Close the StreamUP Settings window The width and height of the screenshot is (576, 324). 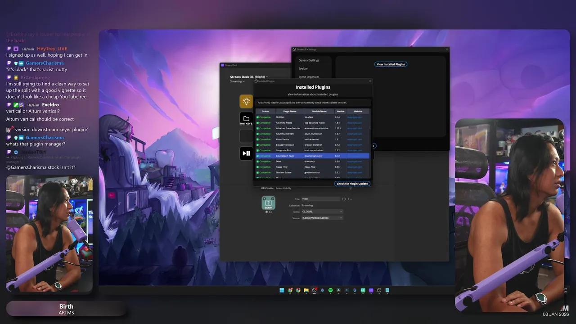click(x=447, y=49)
